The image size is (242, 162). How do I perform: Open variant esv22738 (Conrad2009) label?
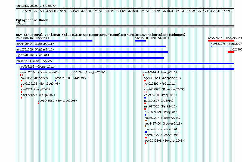point(152,38)
